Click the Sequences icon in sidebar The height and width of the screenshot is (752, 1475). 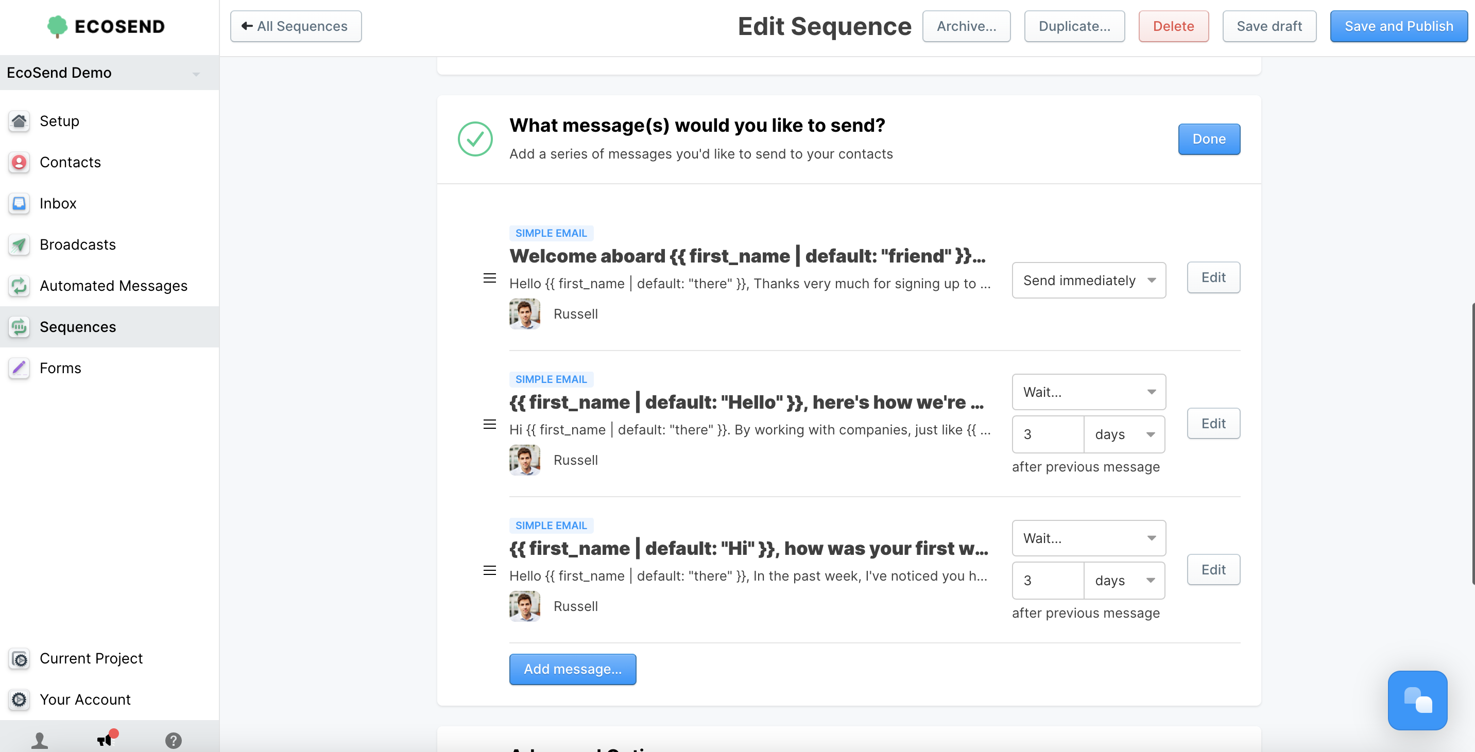(19, 327)
